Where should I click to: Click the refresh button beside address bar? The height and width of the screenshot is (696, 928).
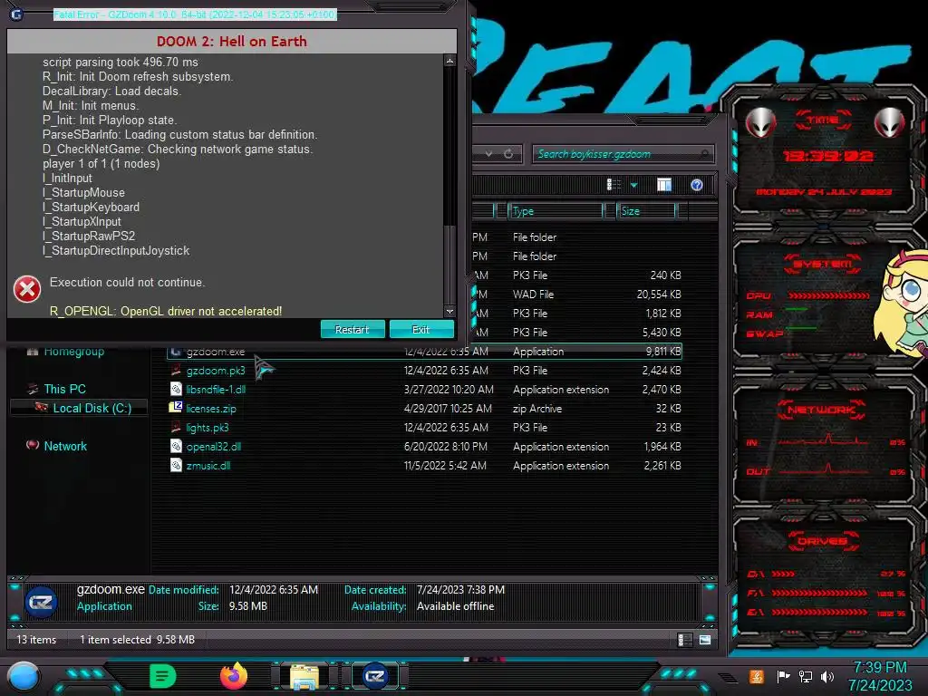[x=508, y=154]
